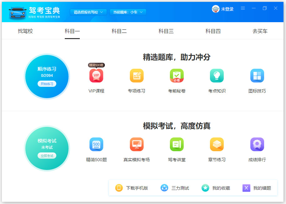Open the 驾考讲堂 lecture icon
Image resolution: width=286 pixels, height=204 pixels.
tap(176, 144)
